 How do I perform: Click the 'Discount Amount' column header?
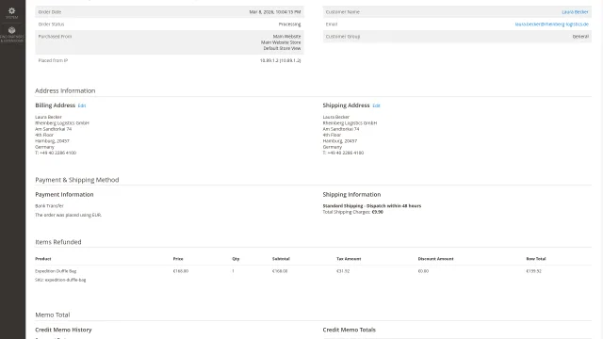435,259
